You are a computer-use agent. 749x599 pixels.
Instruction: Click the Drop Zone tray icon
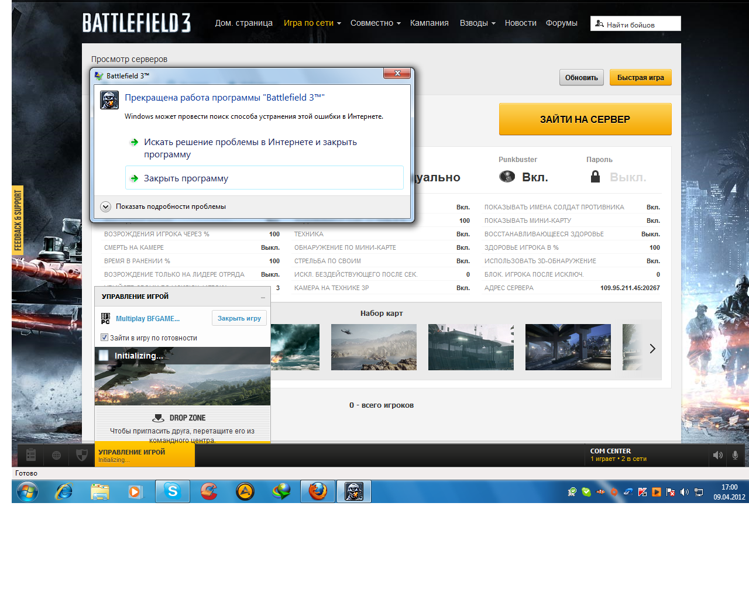[x=159, y=418]
